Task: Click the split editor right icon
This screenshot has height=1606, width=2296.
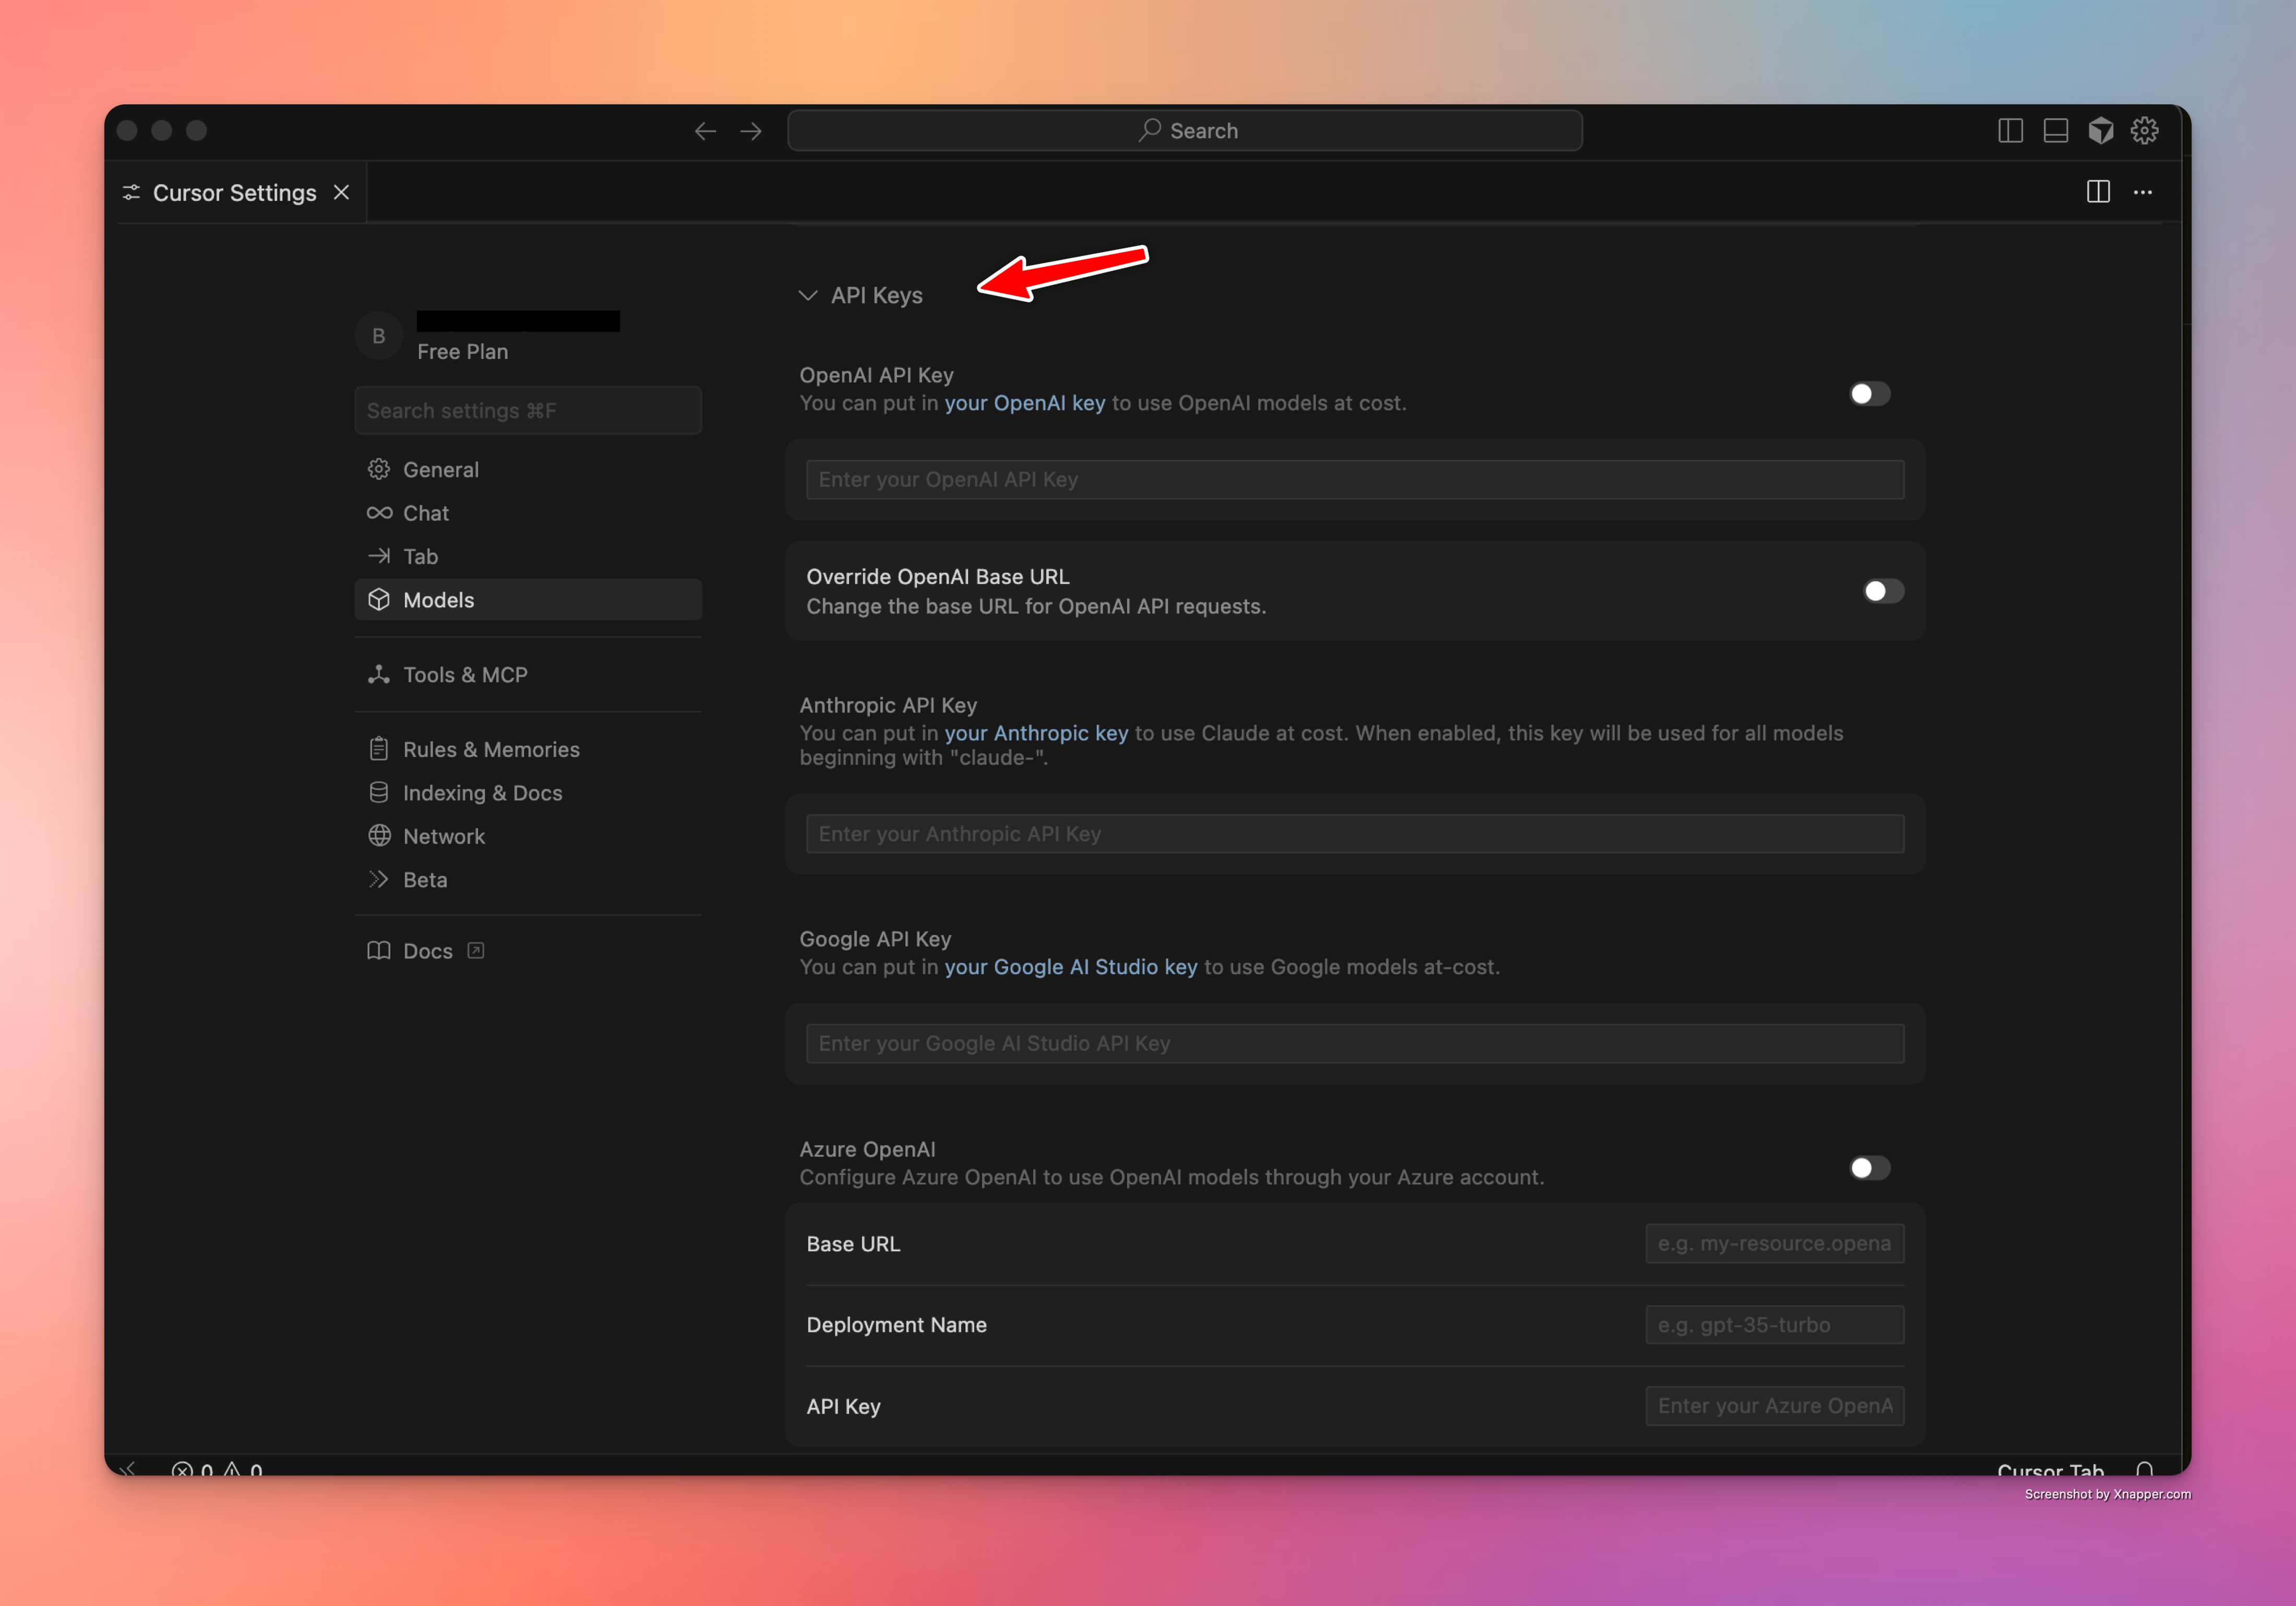Action: click(x=2098, y=192)
